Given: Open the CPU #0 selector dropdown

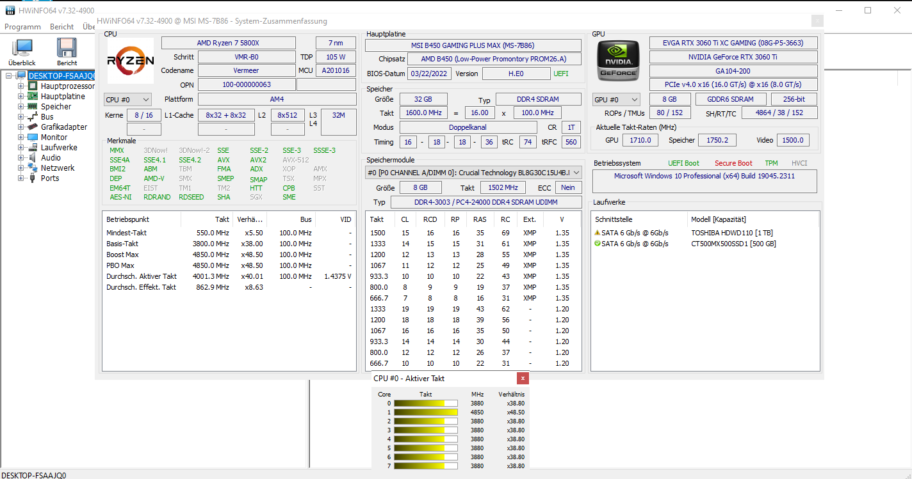Looking at the screenshot, I should [x=128, y=100].
